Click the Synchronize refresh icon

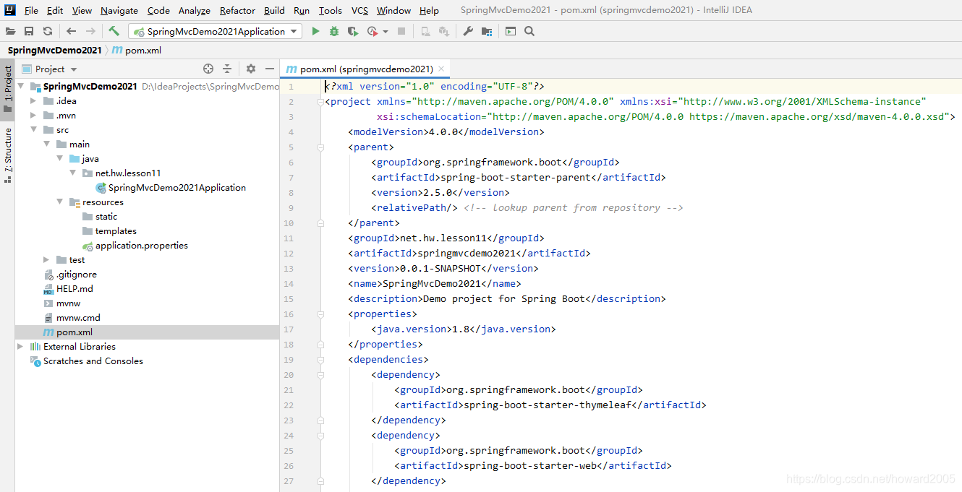click(48, 31)
